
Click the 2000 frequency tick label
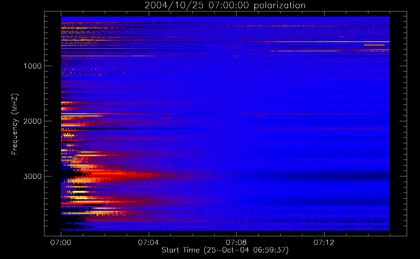click(x=32, y=121)
